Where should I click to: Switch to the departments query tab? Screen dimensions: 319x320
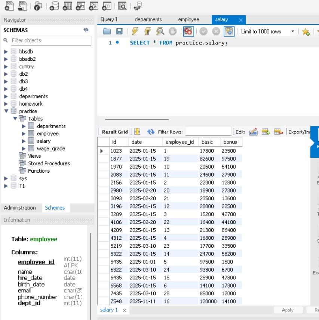(x=148, y=19)
